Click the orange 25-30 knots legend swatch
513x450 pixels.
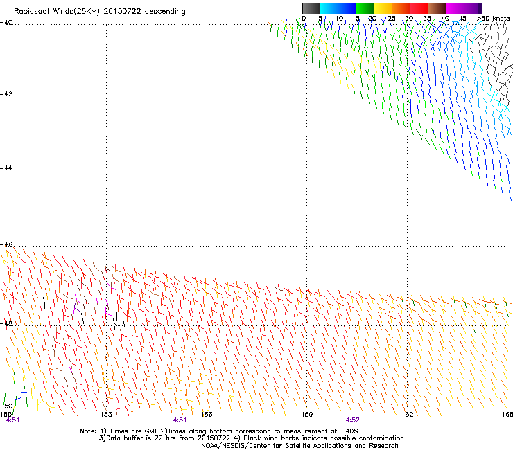[401, 8]
